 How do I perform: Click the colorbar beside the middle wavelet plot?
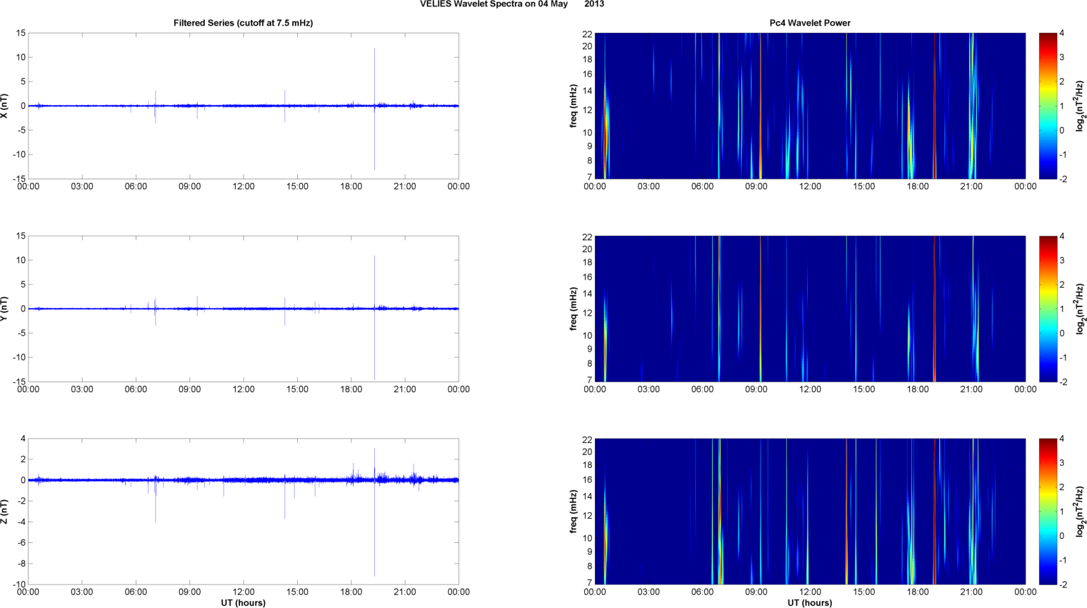(x=1047, y=309)
